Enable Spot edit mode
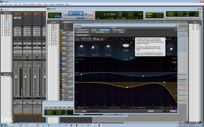Viewport: 204px width, 127px height. coord(58,14)
